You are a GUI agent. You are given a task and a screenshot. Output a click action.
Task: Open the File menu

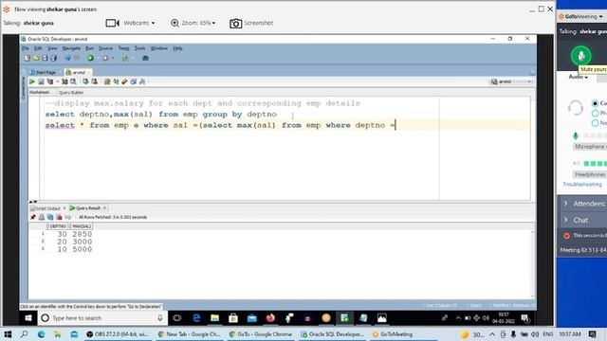point(26,48)
